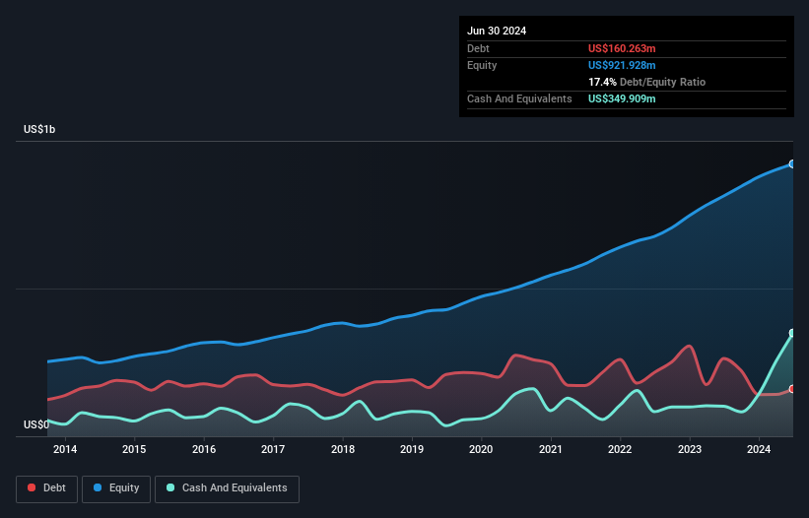809x518 pixels.
Task: Toggle the Debt series legend button
Action: click(47, 488)
